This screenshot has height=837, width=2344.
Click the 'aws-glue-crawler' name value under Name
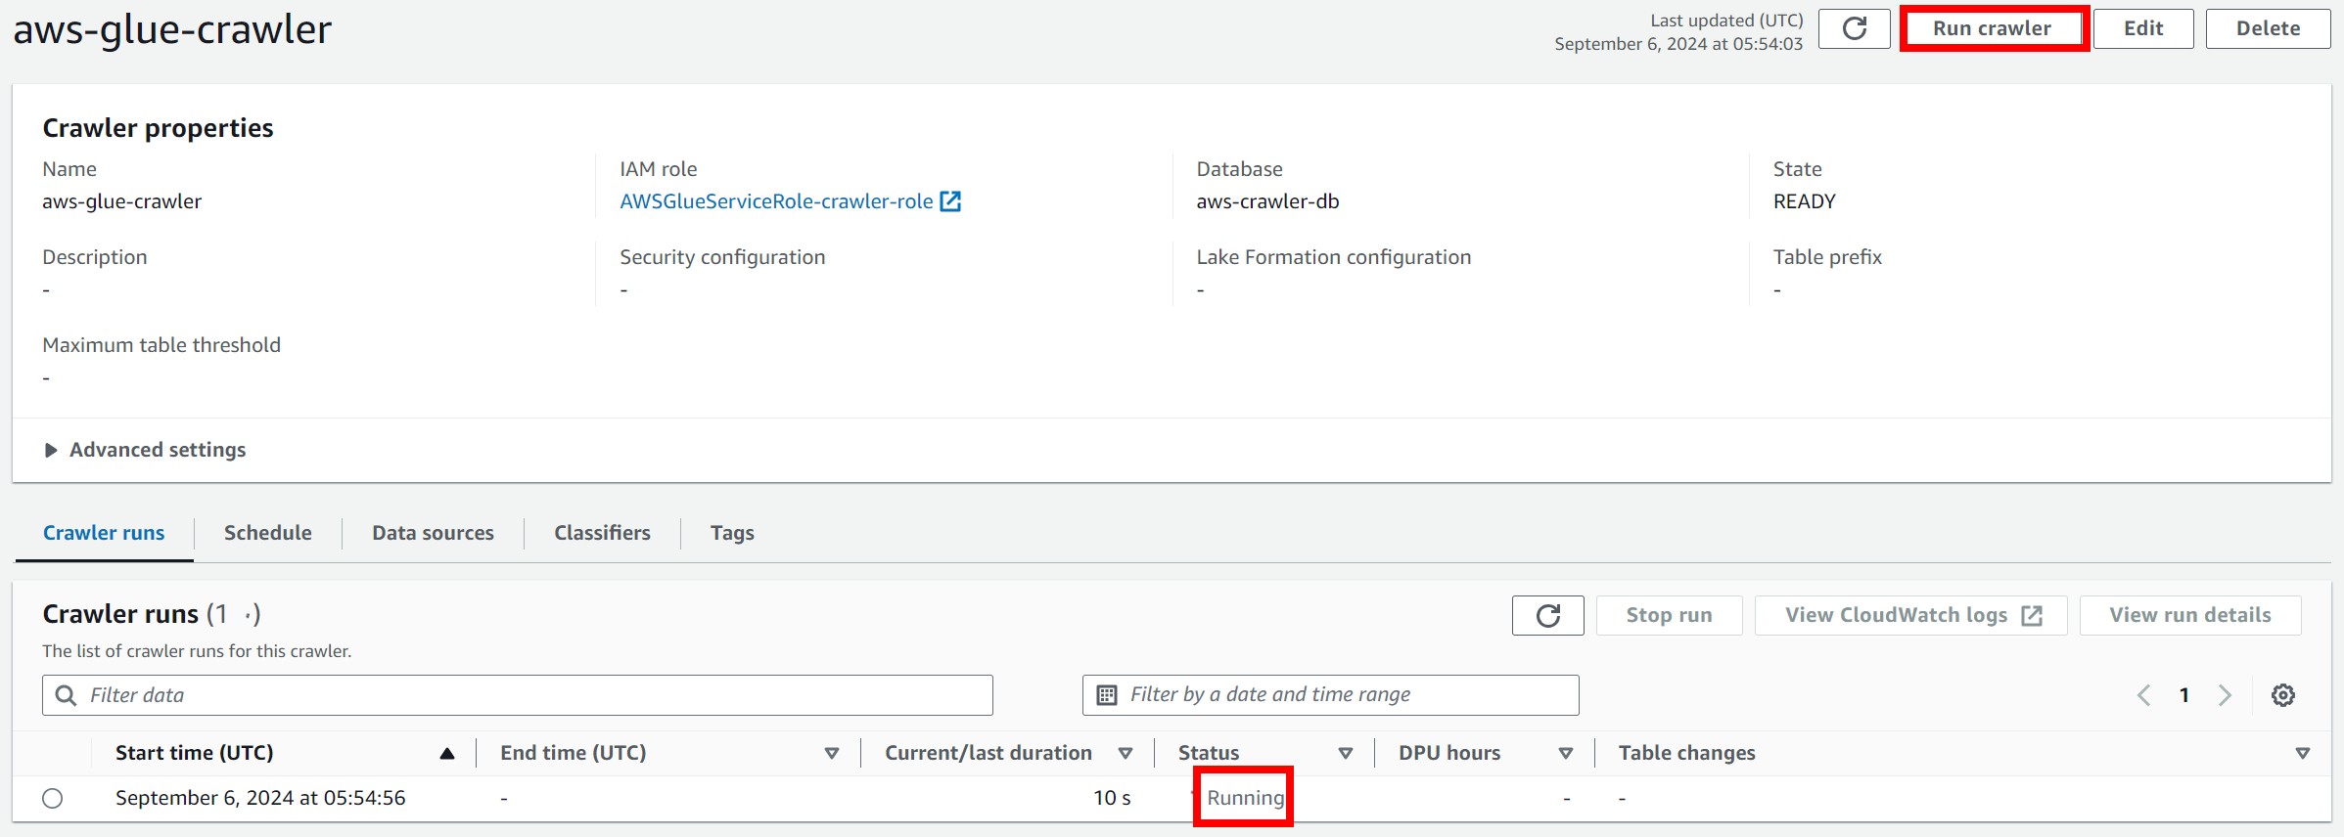122,201
